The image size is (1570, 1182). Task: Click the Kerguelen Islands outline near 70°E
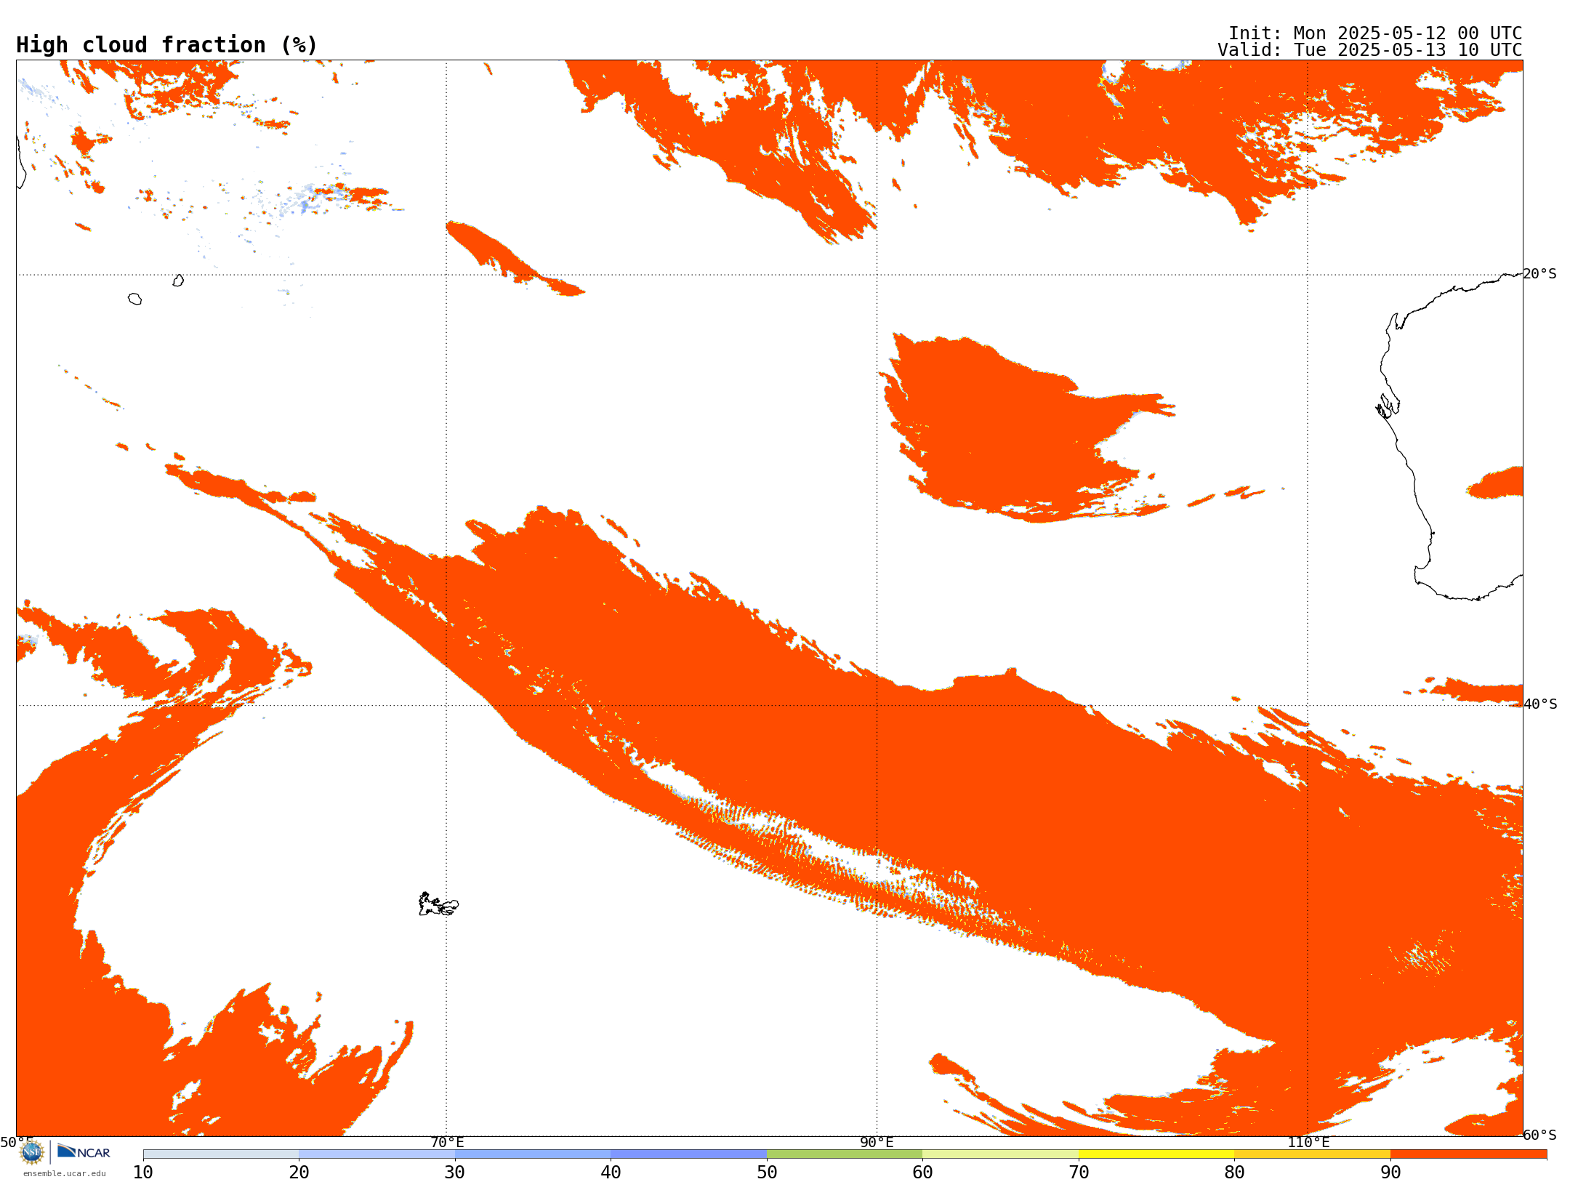pyautogui.click(x=438, y=904)
